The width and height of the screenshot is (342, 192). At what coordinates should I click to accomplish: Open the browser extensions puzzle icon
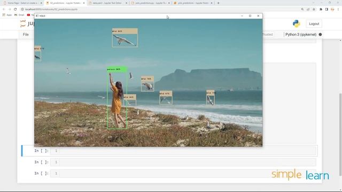click(321, 10)
